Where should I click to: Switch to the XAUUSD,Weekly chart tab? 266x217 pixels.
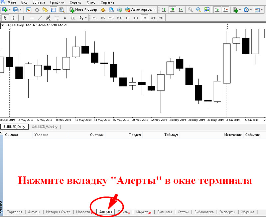tap(45, 127)
